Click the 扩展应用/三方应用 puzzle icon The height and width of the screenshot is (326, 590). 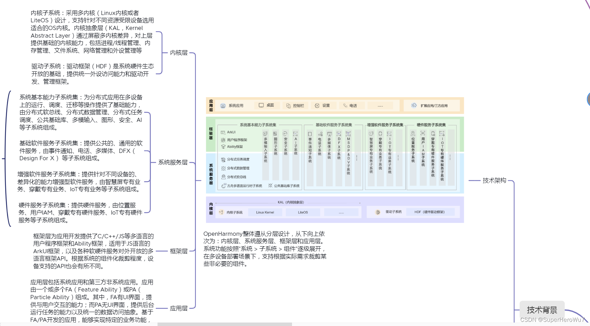(x=414, y=105)
